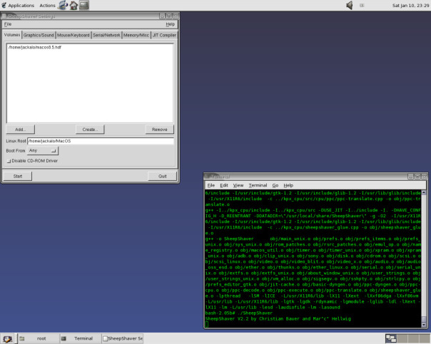Open the Boot From dropdown

coord(43,150)
